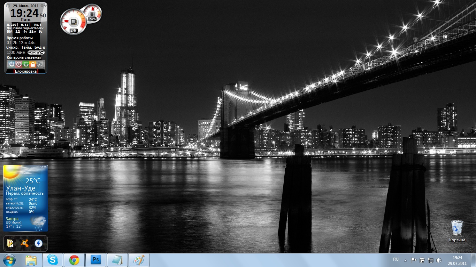Click the blue lightning bolt launcher icon
The image size is (476, 267).
[38, 243]
